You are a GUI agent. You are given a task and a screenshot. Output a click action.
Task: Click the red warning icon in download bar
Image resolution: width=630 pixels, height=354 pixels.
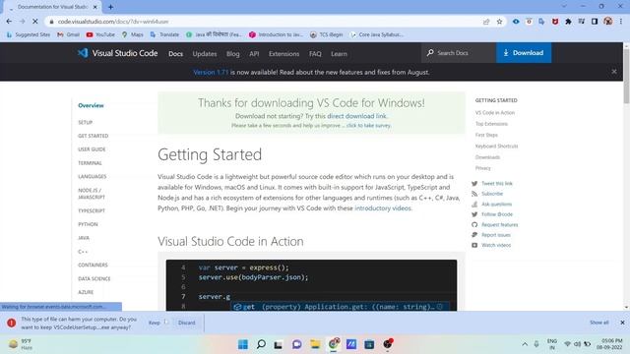(11, 323)
